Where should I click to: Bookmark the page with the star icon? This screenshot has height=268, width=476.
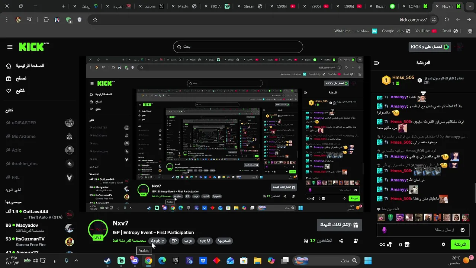pos(95,20)
